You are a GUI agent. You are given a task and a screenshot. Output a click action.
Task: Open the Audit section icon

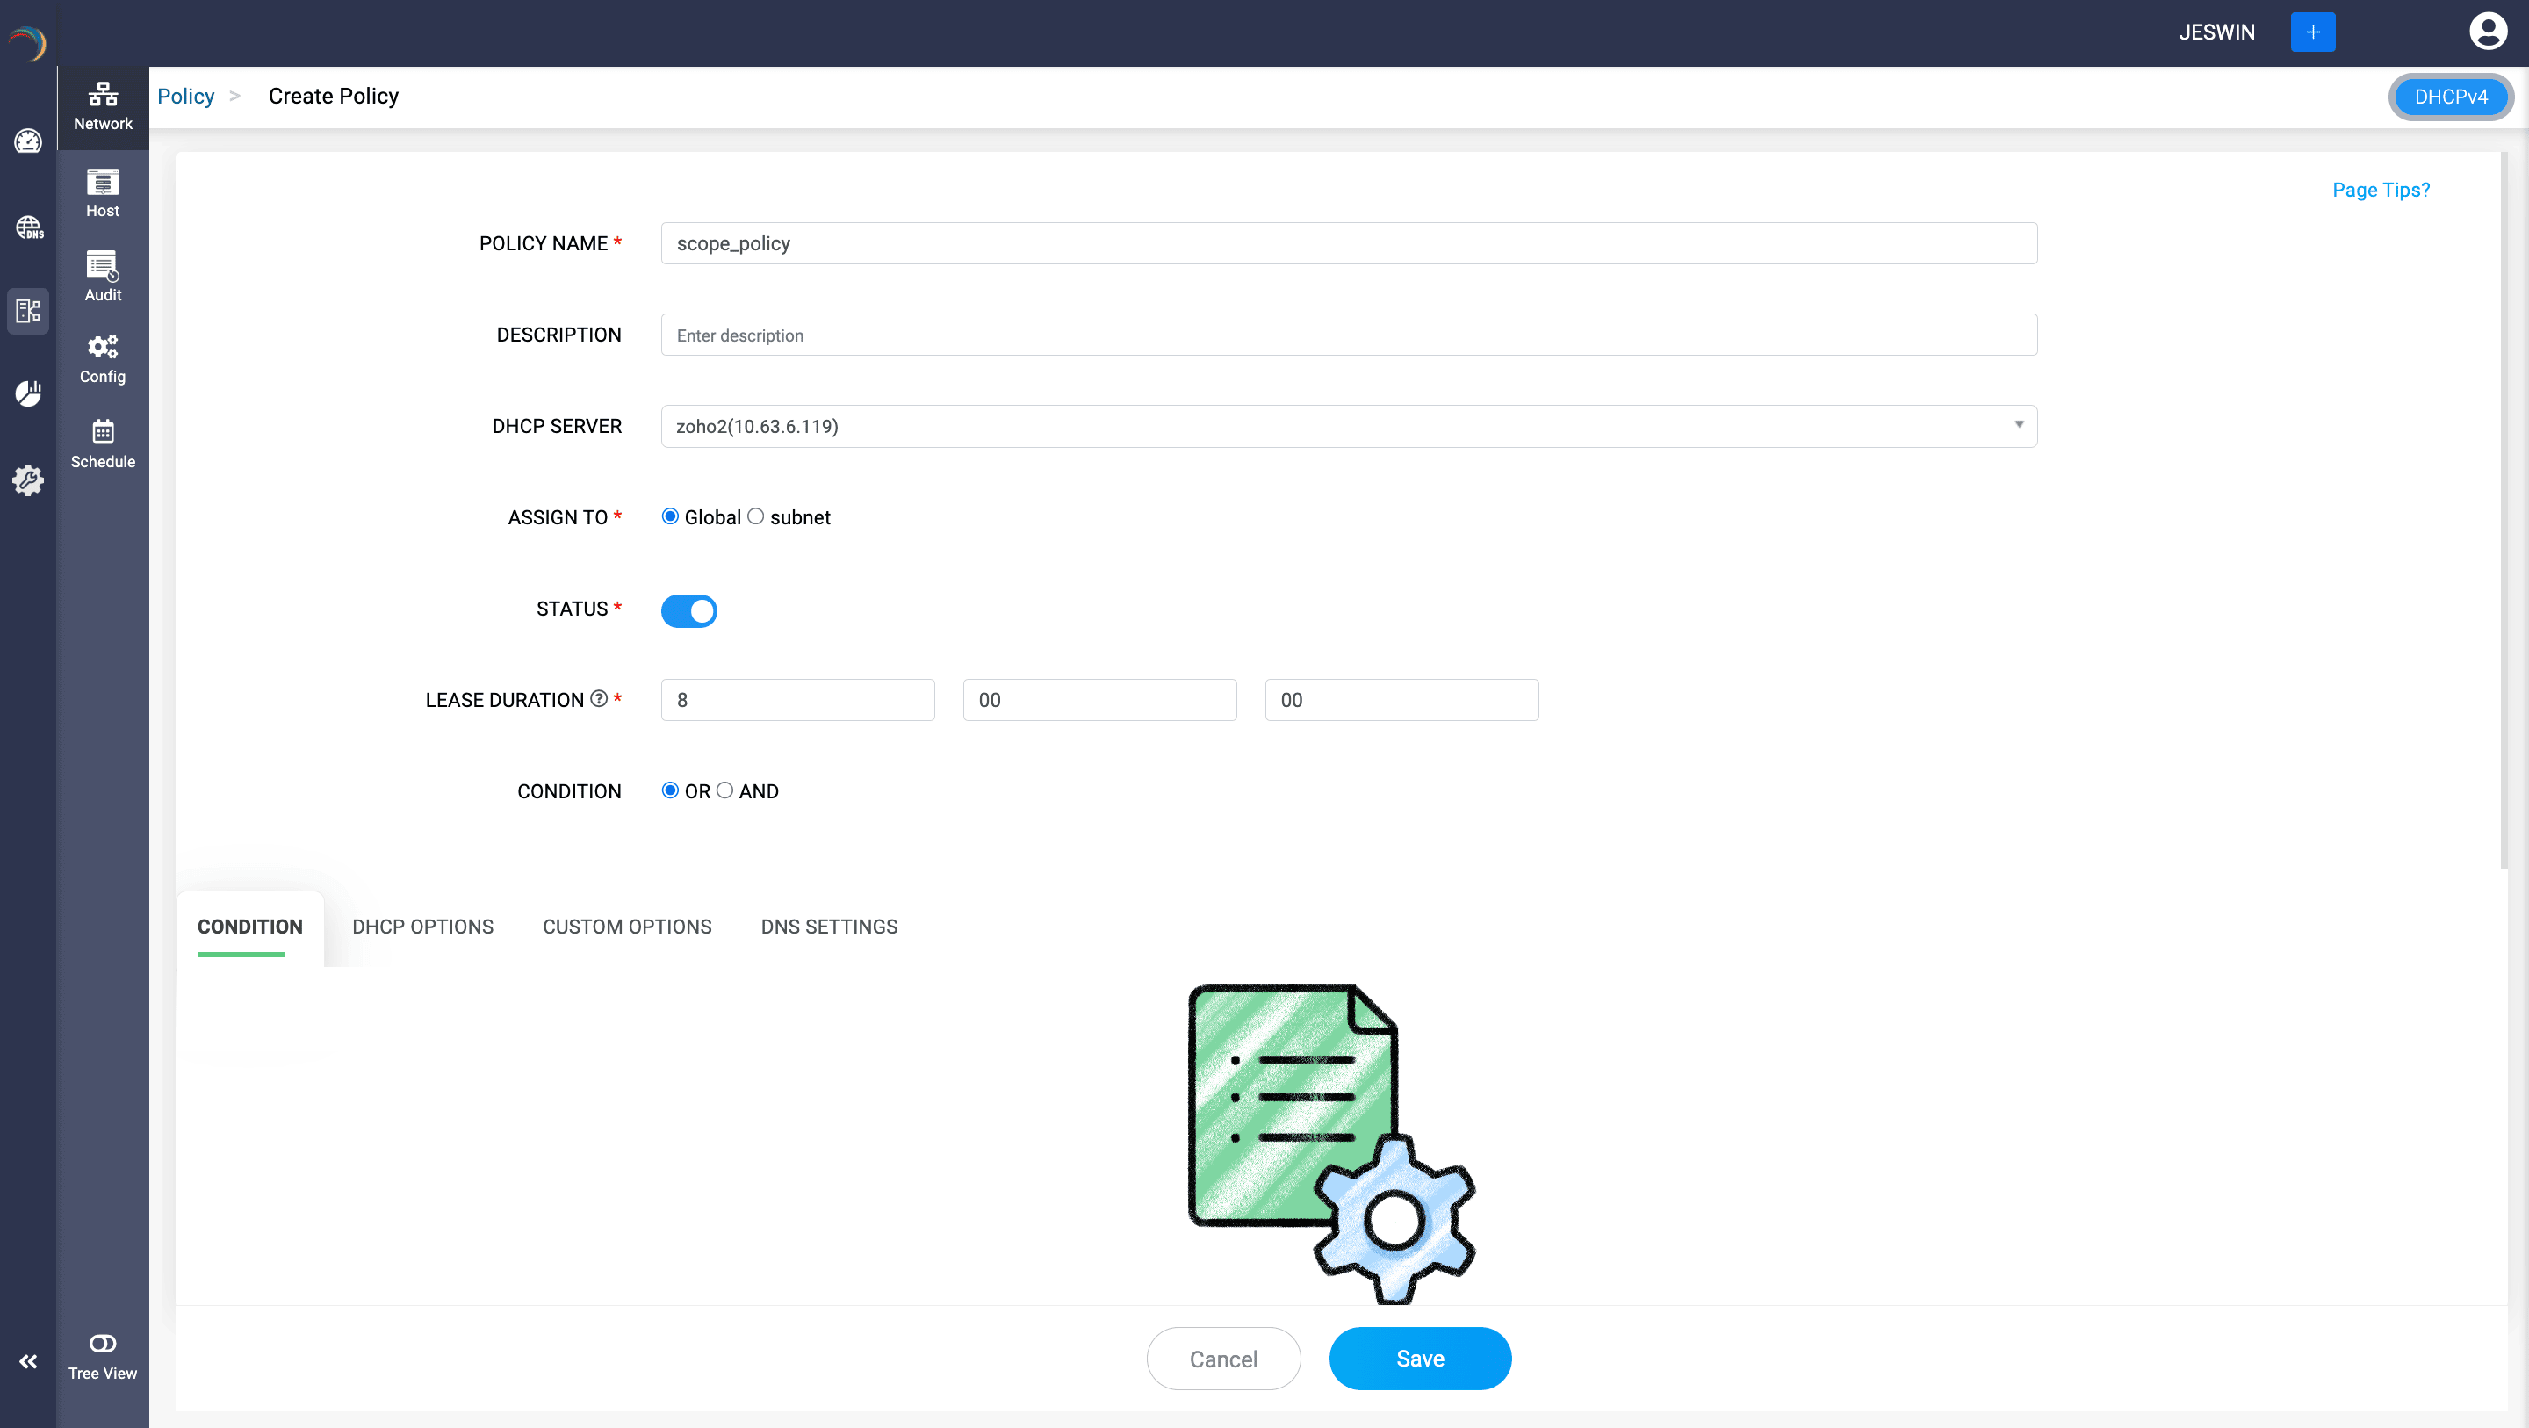102,276
